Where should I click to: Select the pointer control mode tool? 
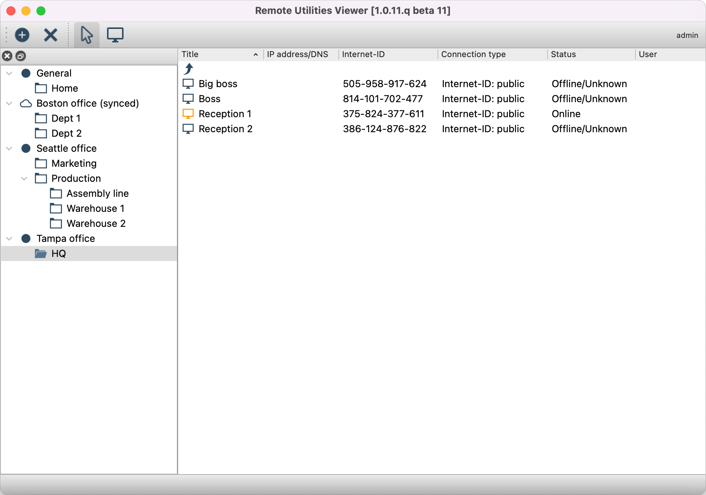[87, 35]
